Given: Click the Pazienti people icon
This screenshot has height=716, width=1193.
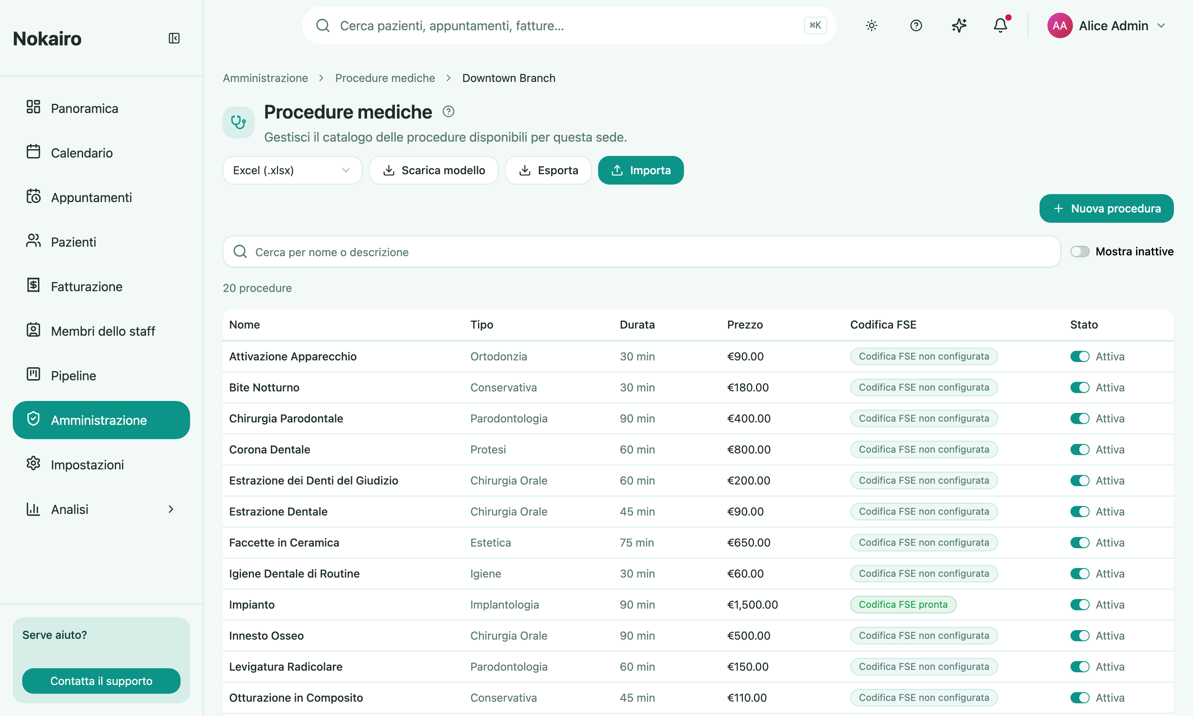Looking at the screenshot, I should click(x=33, y=240).
